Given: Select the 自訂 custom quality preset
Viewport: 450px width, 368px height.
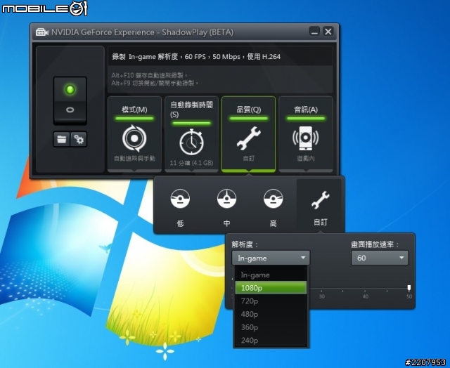Looking at the screenshot, I should (x=320, y=206).
